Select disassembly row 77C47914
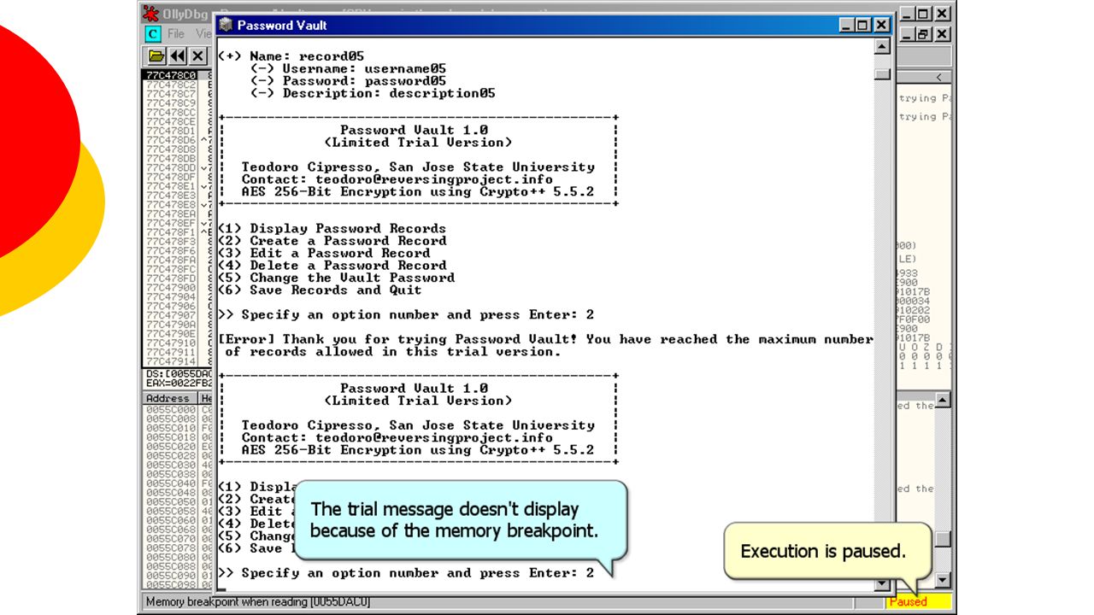This screenshot has width=1094, height=615. [172, 360]
